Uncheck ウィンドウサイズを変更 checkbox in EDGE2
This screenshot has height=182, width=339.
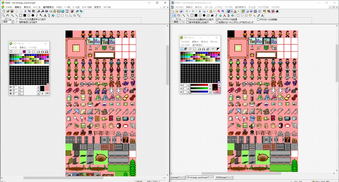tap(217, 19)
